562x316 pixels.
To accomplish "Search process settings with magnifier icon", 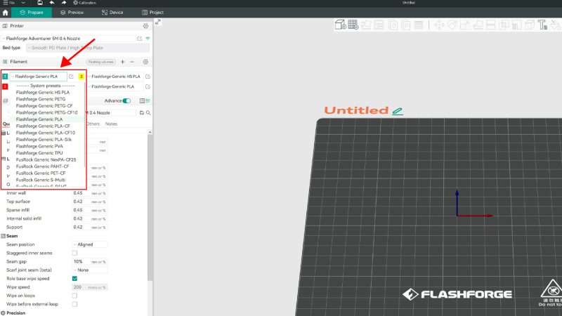I will [148, 113].
